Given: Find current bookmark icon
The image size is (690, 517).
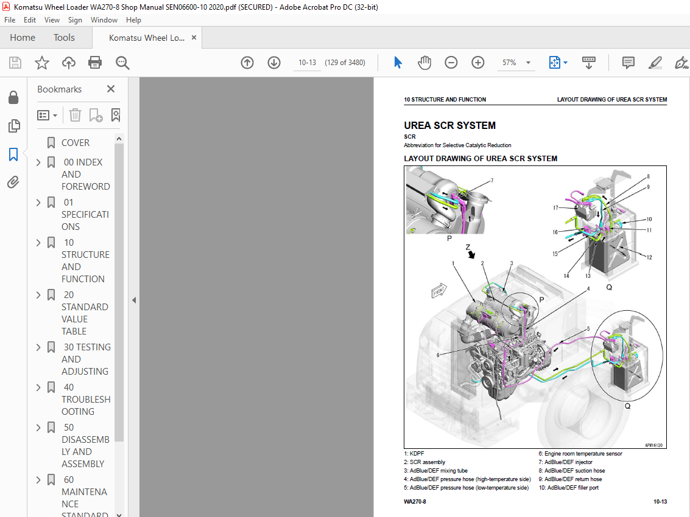Looking at the screenshot, I should [116, 115].
